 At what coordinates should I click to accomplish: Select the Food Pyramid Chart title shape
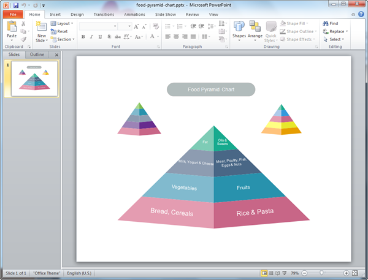[x=211, y=89]
